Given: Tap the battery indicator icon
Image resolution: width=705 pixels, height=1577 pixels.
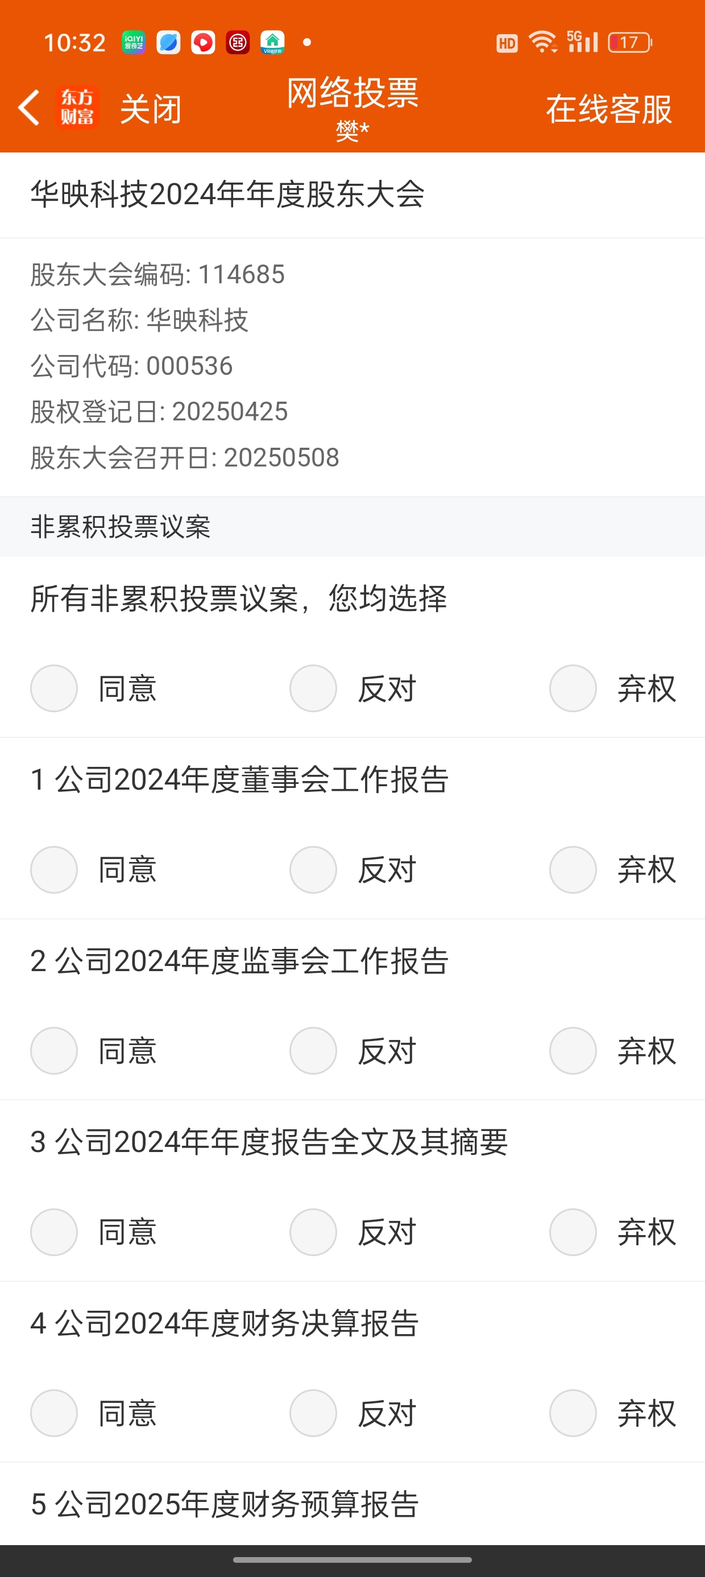Looking at the screenshot, I should tap(630, 42).
